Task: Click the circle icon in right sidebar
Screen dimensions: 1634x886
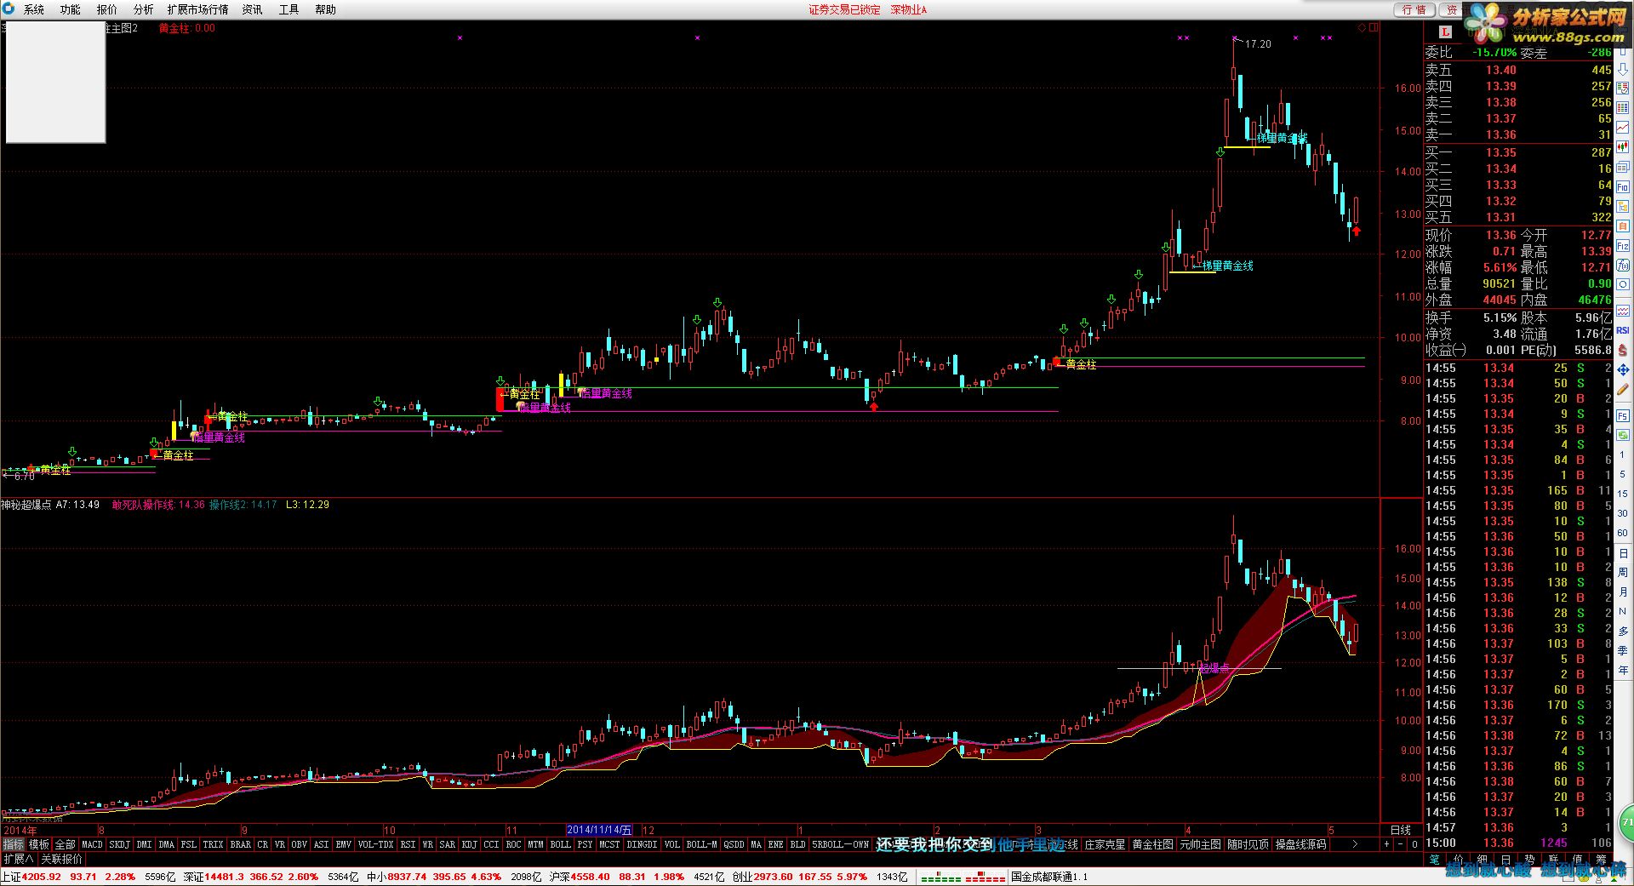Action: click(1623, 284)
